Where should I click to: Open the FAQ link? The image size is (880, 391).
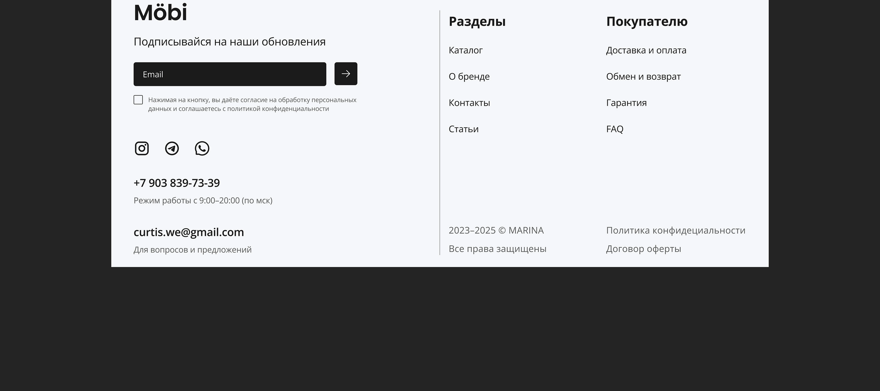point(615,129)
